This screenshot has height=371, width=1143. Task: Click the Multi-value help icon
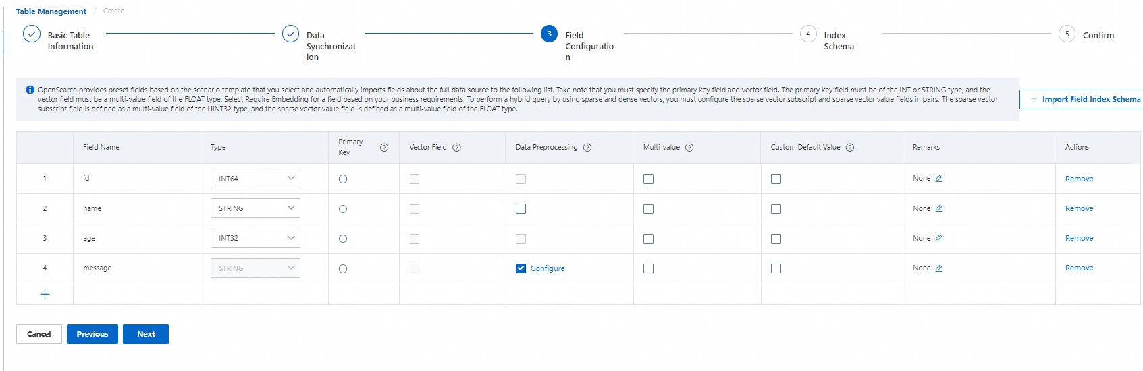point(689,148)
